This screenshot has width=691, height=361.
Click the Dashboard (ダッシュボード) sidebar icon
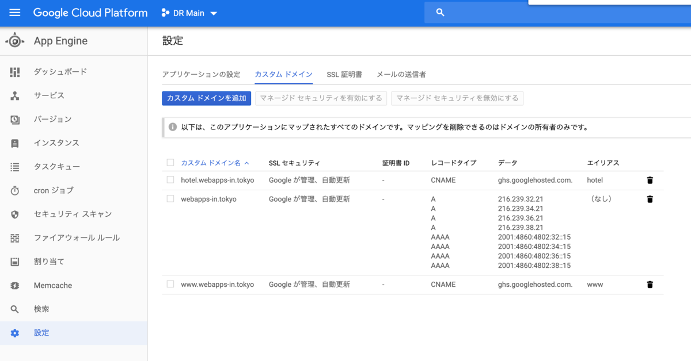tap(15, 72)
